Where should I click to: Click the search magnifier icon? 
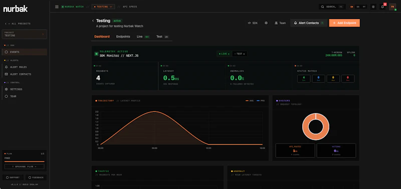click(x=322, y=7)
